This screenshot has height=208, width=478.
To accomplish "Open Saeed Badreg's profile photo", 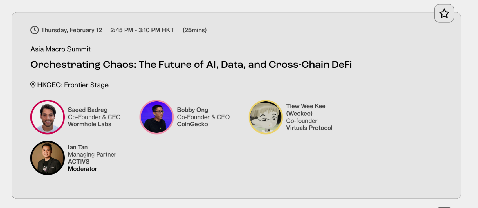I will point(48,117).
